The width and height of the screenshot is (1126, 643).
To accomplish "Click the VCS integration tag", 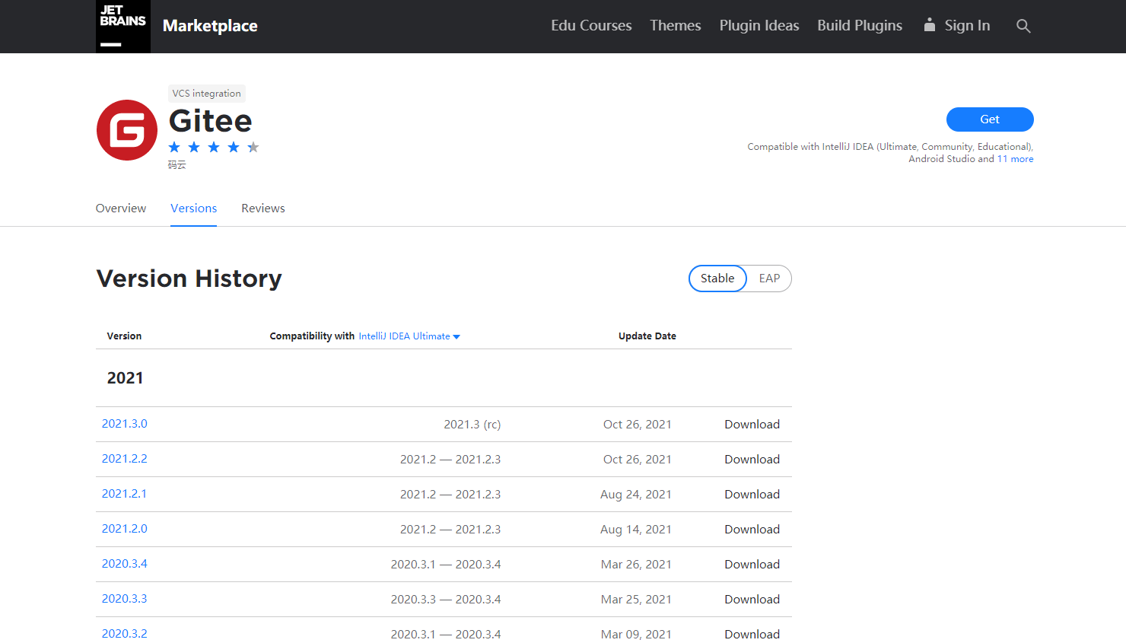I will pyautogui.click(x=206, y=94).
